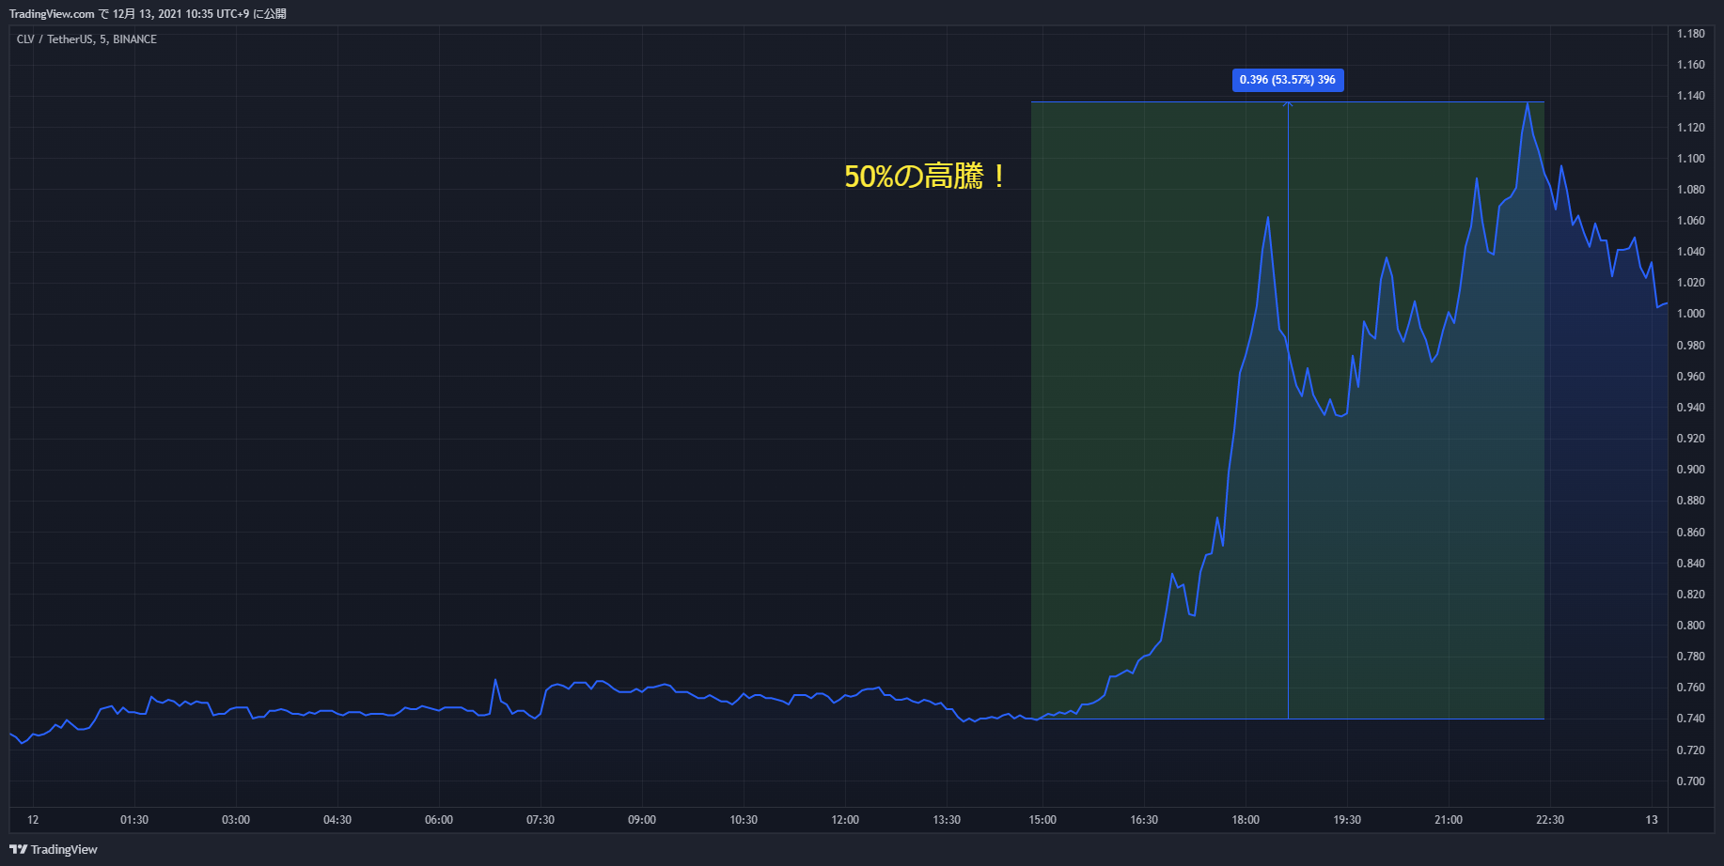This screenshot has width=1724, height=866.
Task: Click the 09:00 time axis label
Action: point(642,820)
